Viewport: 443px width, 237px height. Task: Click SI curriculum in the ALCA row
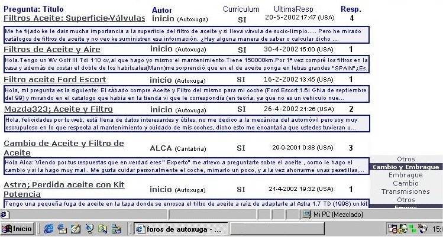241,148
